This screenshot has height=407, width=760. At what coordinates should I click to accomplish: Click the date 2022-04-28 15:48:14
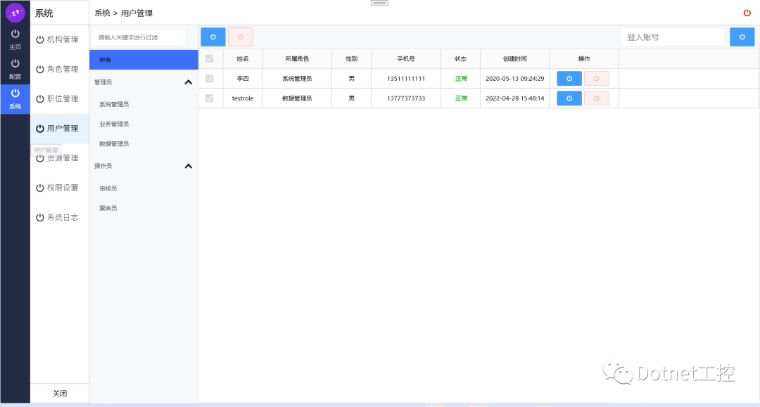(x=514, y=98)
